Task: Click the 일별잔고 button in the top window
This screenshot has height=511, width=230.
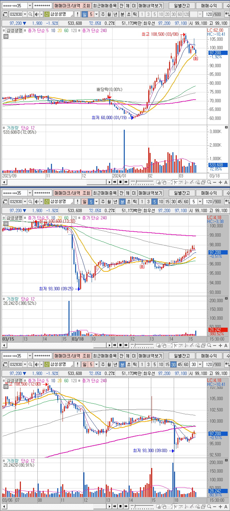Action: (x=182, y=6)
